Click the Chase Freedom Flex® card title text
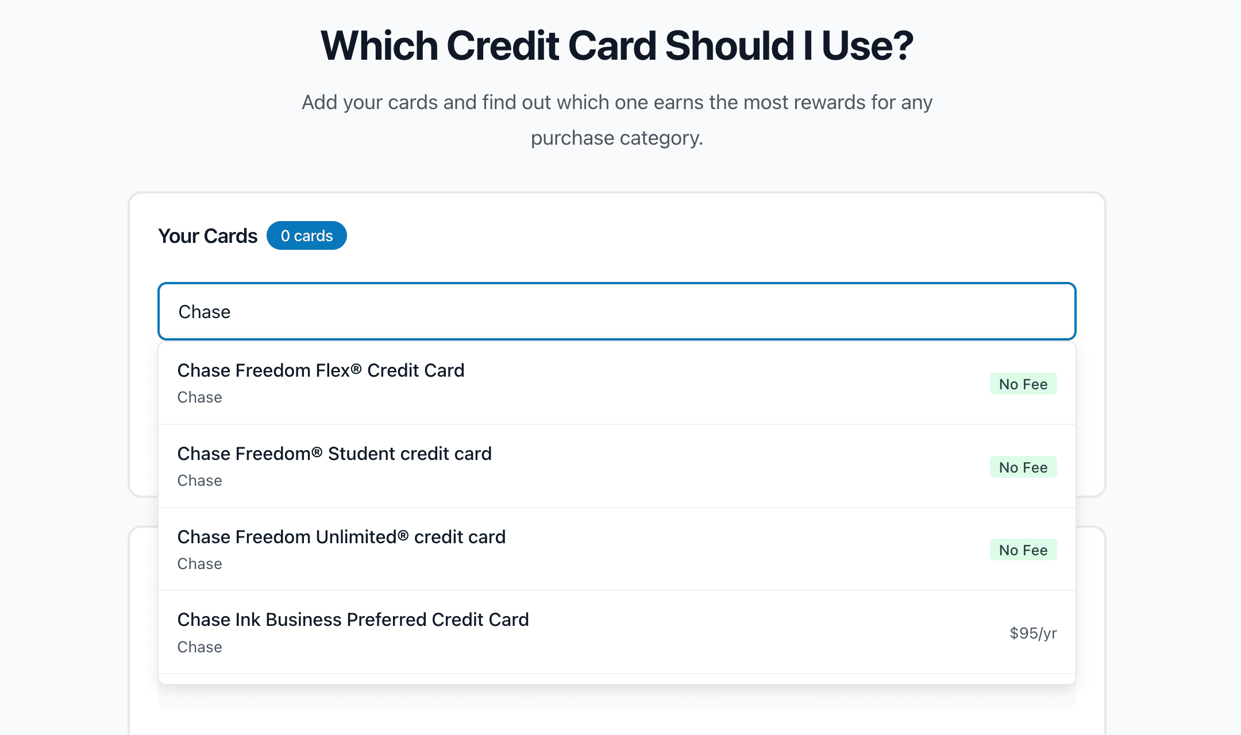Screen dimensions: 1241x735 [x=321, y=370]
